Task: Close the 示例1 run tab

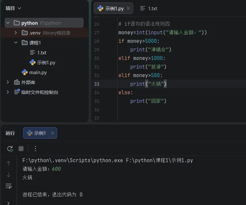Action: pyautogui.click(x=53, y=133)
